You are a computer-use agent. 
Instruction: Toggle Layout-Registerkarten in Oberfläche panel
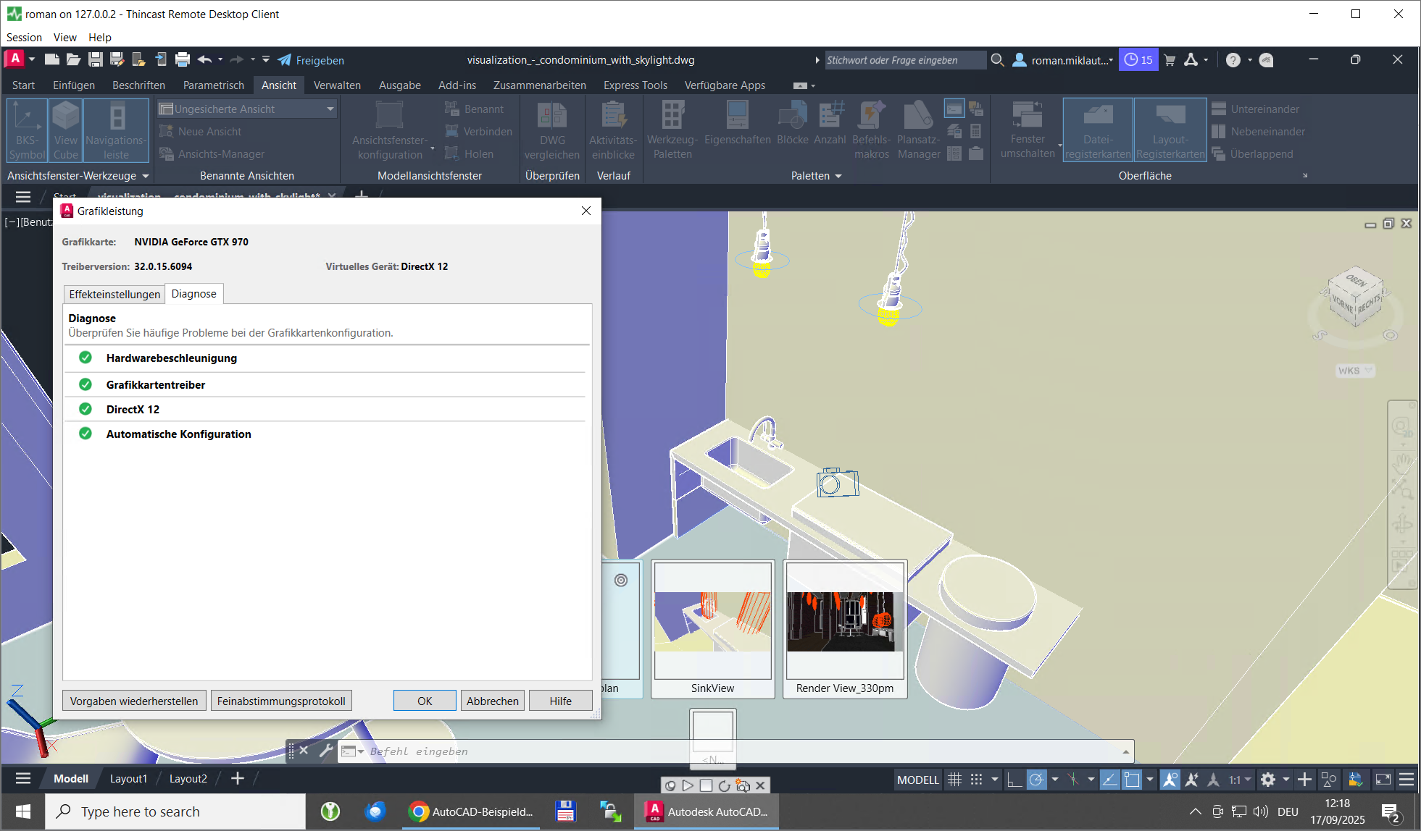(x=1170, y=131)
